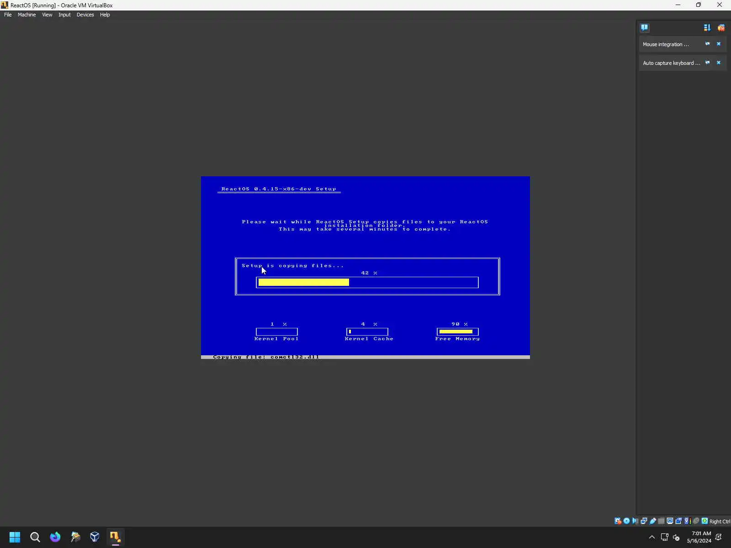Open the Input menu
731x548 pixels.
64,15
